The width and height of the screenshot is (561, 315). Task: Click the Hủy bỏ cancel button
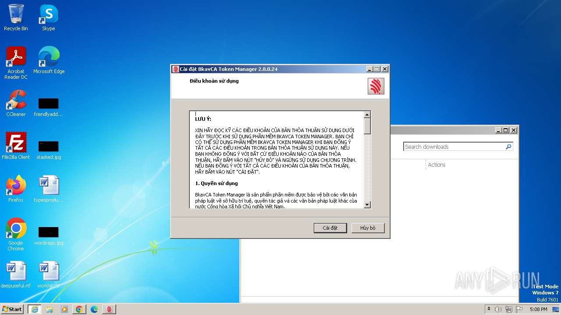pos(368,228)
